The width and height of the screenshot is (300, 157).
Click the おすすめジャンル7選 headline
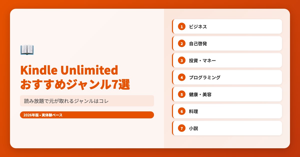[75, 85]
